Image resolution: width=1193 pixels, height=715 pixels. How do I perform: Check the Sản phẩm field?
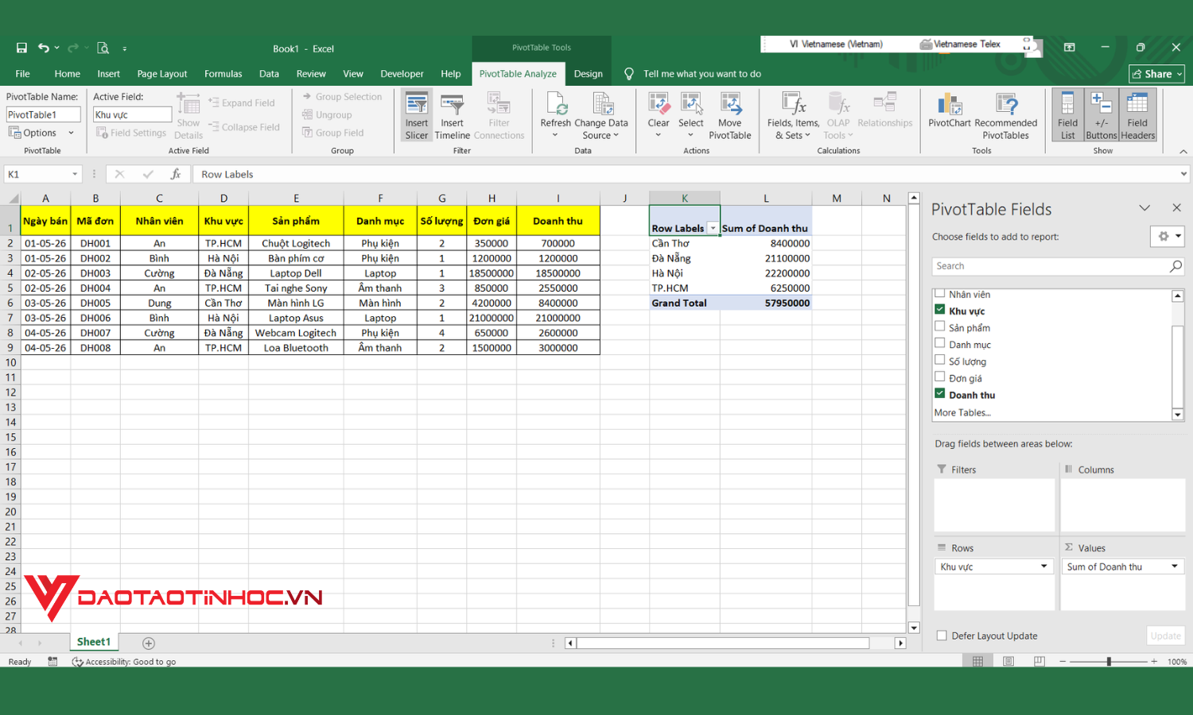coord(940,327)
